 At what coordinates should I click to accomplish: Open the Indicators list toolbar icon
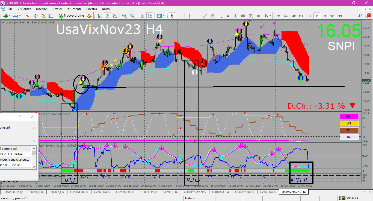click(x=159, y=16)
